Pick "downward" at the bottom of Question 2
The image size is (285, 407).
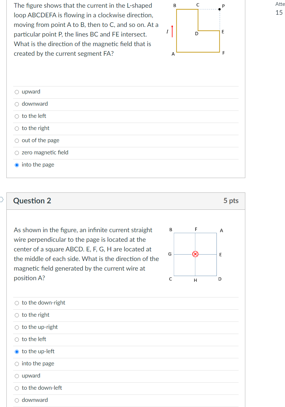coord(16,400)
